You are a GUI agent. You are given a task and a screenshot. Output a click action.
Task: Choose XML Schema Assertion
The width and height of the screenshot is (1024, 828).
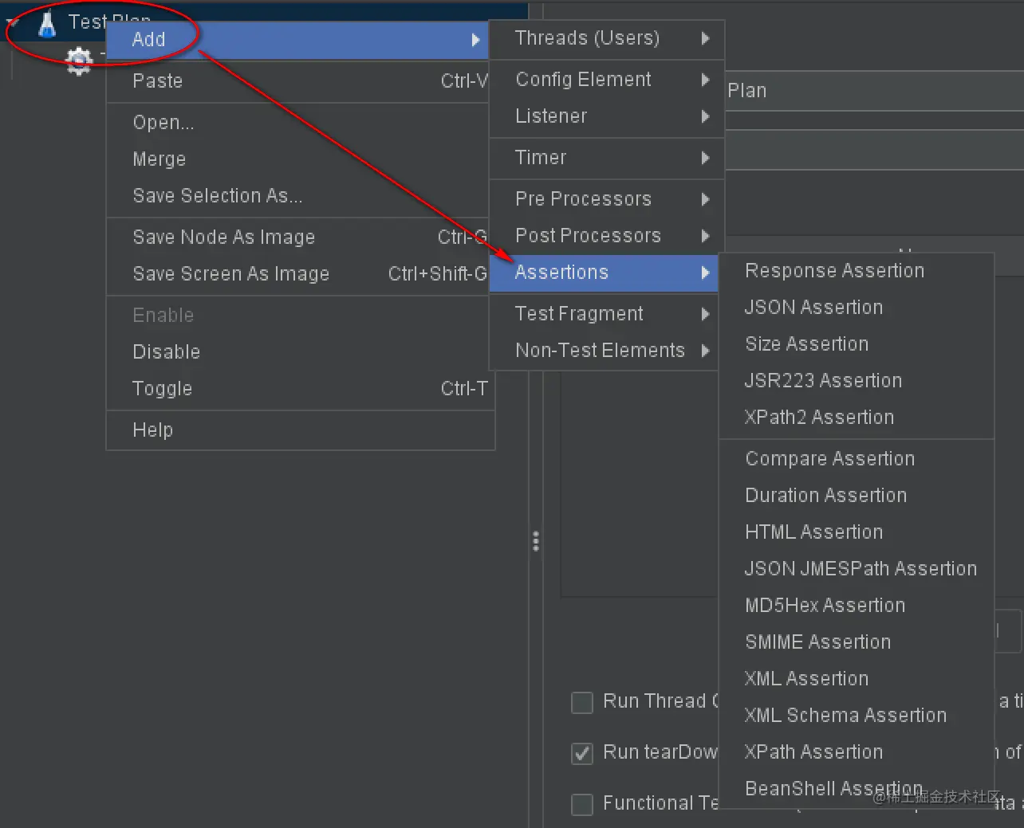click(x=857, y=715)
